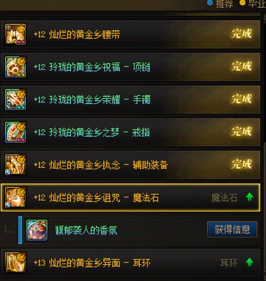Image resolution: width=266 pixels, height=281 pixels.
Task: Click the green upgrade arrow beside 耳环
Action: click(249, 262)
